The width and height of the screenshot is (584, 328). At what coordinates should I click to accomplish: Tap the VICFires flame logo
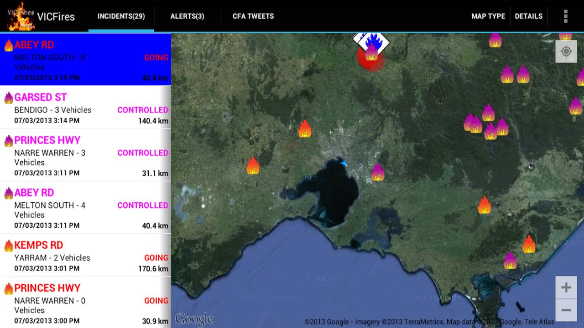point(21,16)
